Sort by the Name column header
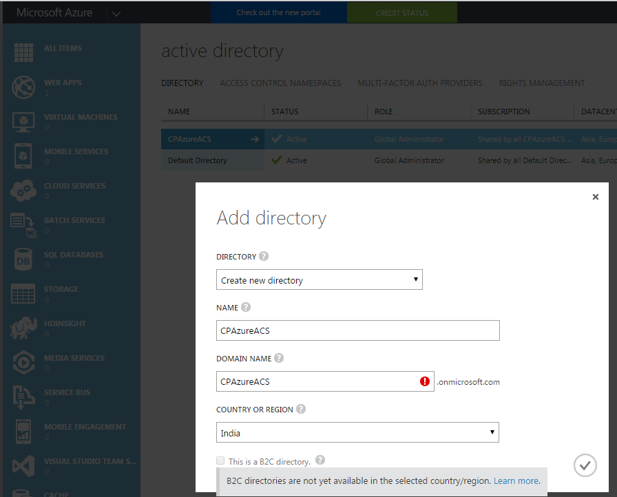 (x=179, y=112)
